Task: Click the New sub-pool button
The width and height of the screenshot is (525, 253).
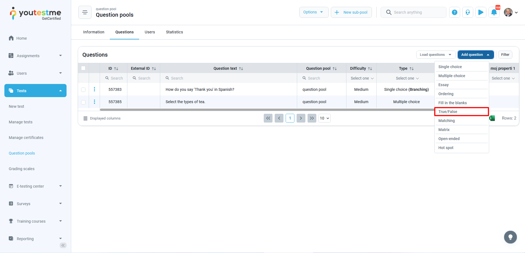Action: (351, 12)
